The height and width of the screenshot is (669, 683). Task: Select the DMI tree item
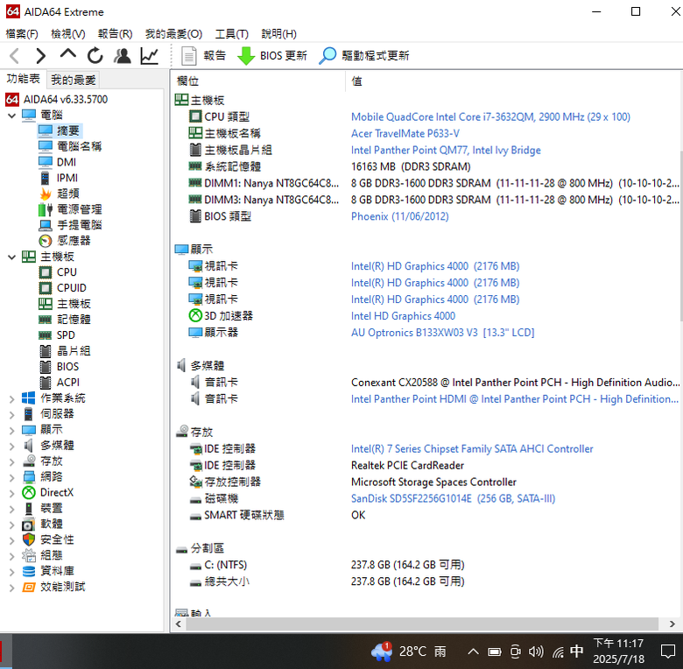coord(67,162)
